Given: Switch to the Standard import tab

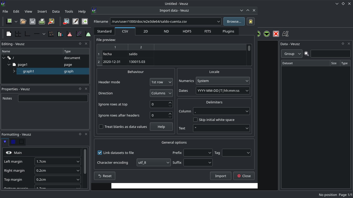Looking at the screenshot, I should (x=104, y=31).
